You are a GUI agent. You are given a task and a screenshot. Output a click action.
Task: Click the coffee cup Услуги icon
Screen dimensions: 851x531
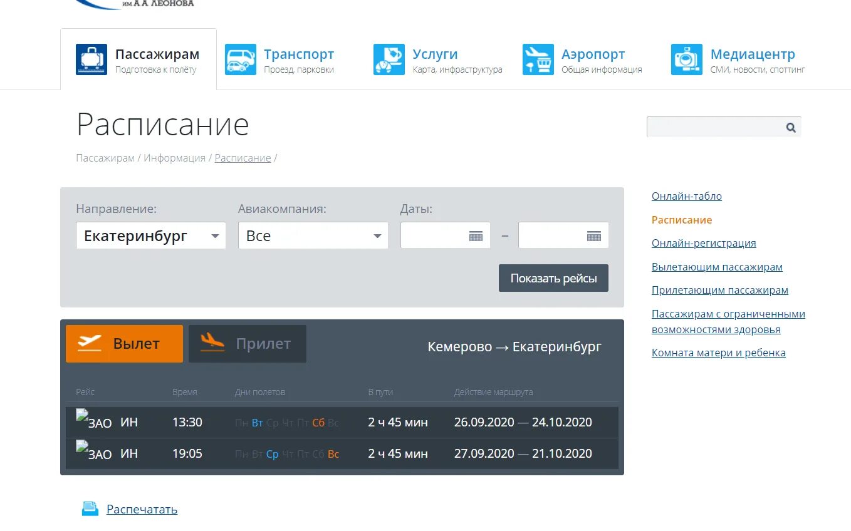pyautogui.click(x=389, y=59)
